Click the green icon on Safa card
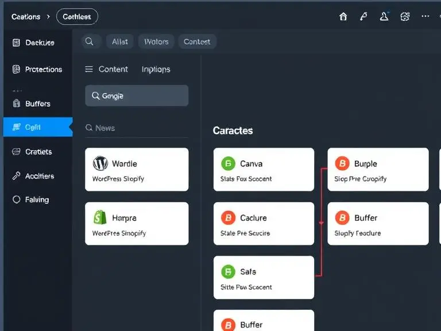Image resolution: width=441 pixels, height=331 pixels. pyautogui.click(x=228, y=272)
